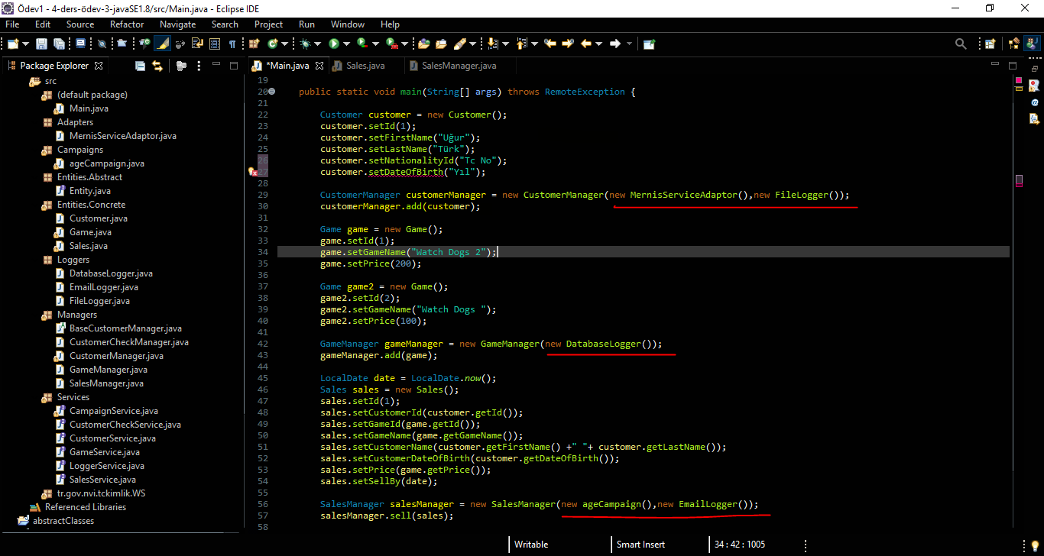Click the Java perspective icon at top right
The height and width of the screenshot is (556, 1044).
point(1032,44)
